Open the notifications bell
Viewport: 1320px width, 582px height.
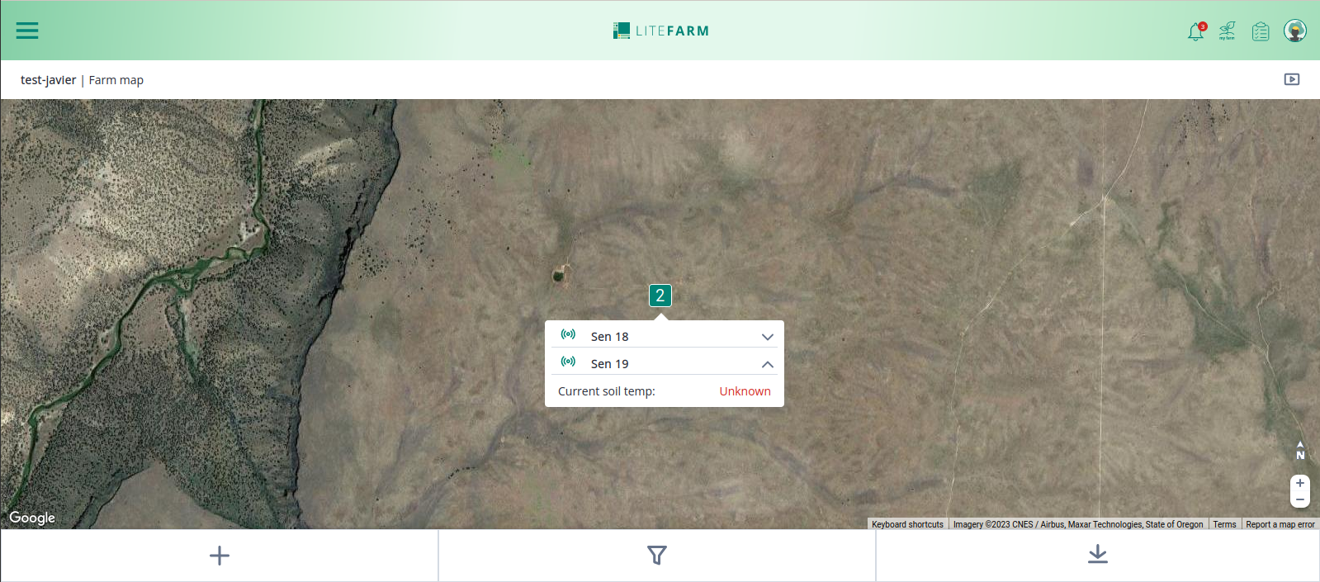click(x=1195, y=31)
